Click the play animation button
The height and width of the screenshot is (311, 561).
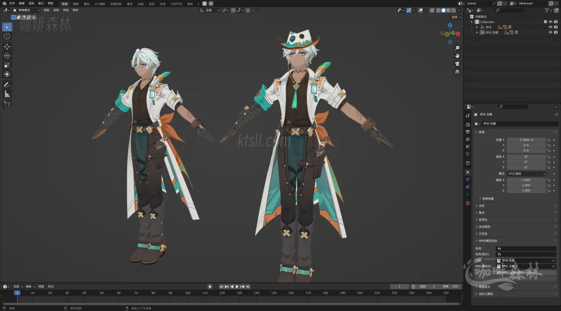click(237, 287)
